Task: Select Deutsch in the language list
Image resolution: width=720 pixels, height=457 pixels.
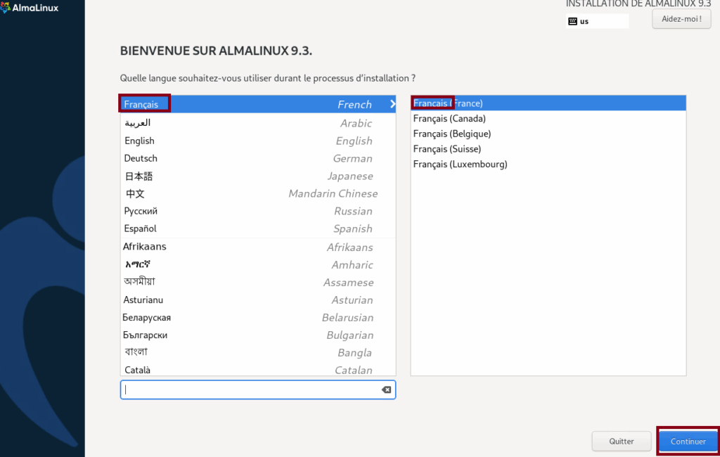Action: pos(211,158)
